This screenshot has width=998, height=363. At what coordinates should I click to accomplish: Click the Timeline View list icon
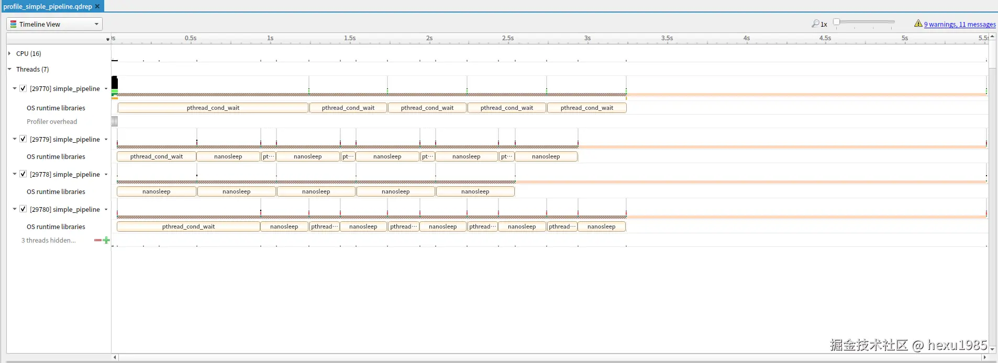(x=14, y=24)
